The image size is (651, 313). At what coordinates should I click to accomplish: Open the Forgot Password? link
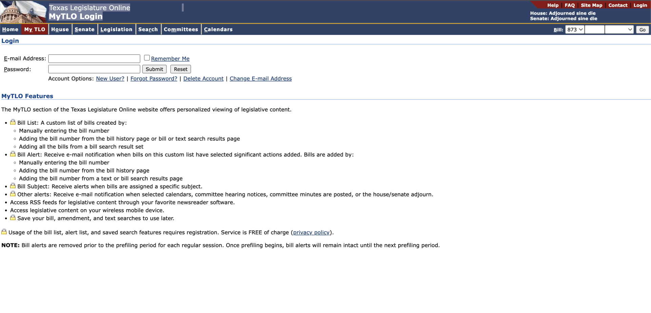(x=154, y=79)
